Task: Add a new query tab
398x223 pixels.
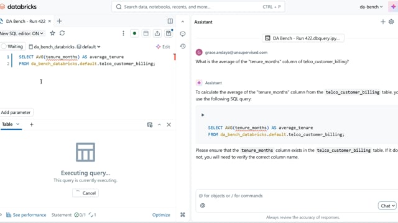Action: pyautogui.click(x=60, y=21)
